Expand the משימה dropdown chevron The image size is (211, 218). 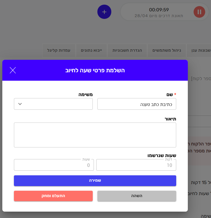tap(20, 104)
